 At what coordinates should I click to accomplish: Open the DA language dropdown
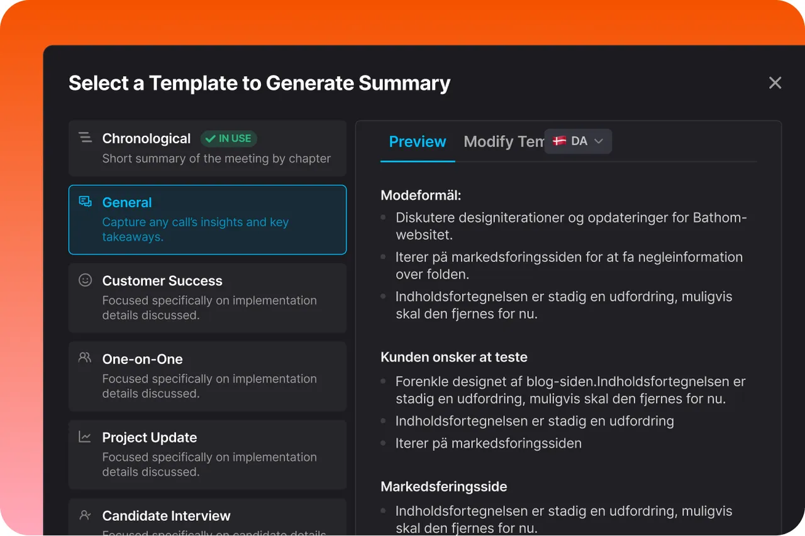[x=578, y=141]
